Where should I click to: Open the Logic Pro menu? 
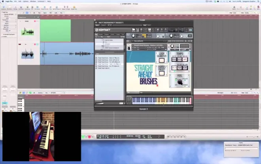(x=9, y=1)
